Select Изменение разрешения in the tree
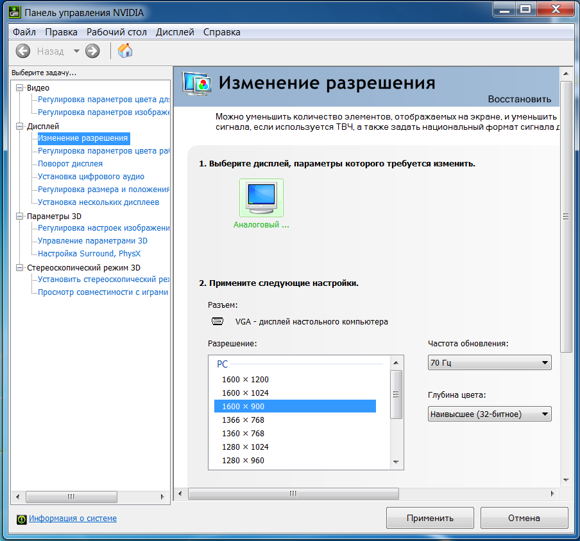Viewport: 580px width, 541px height. (x=83, y=138)
